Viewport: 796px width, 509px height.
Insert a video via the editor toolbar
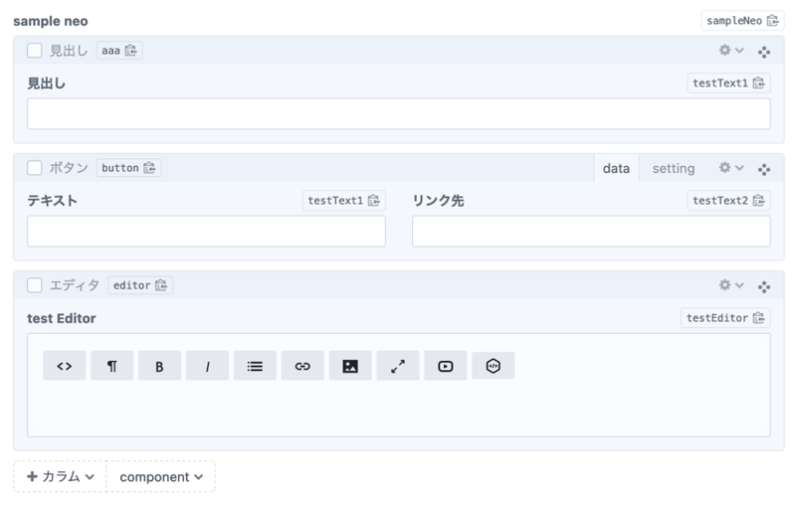point(446,366)
